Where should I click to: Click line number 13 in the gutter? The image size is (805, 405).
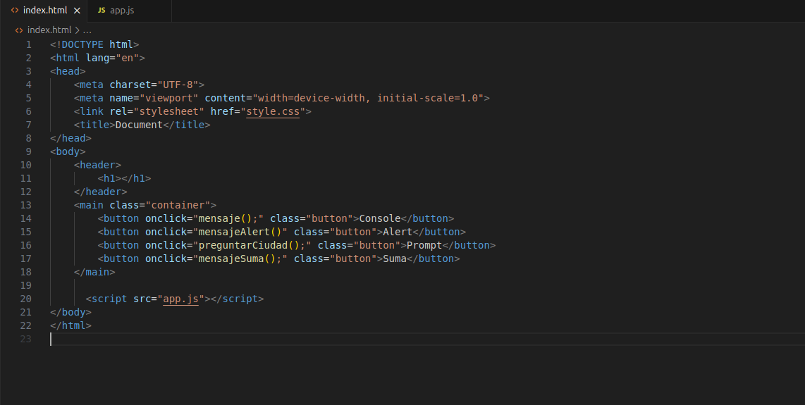click(x=25, y=205)
